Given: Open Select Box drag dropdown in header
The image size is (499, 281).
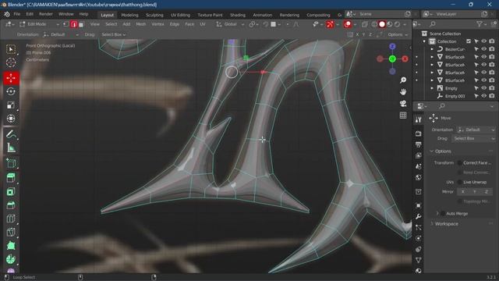Looking at the screenshot, I should click(114, 34).
